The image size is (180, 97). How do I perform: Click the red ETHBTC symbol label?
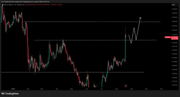click(x=168, y=37)
